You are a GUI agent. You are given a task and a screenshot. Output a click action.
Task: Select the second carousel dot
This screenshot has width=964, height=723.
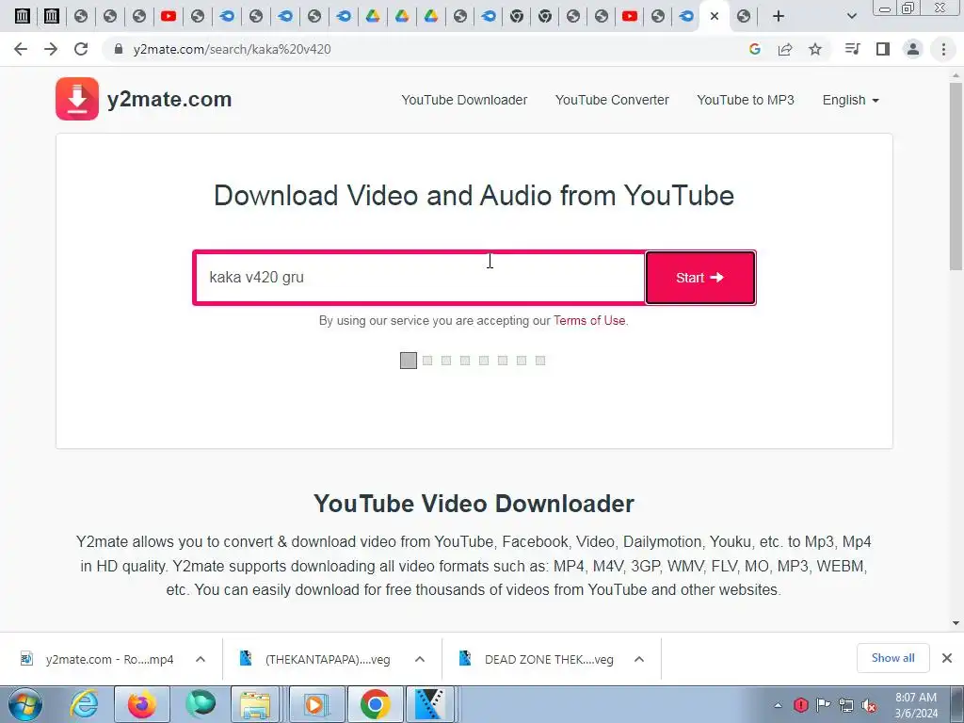[427, 361]
